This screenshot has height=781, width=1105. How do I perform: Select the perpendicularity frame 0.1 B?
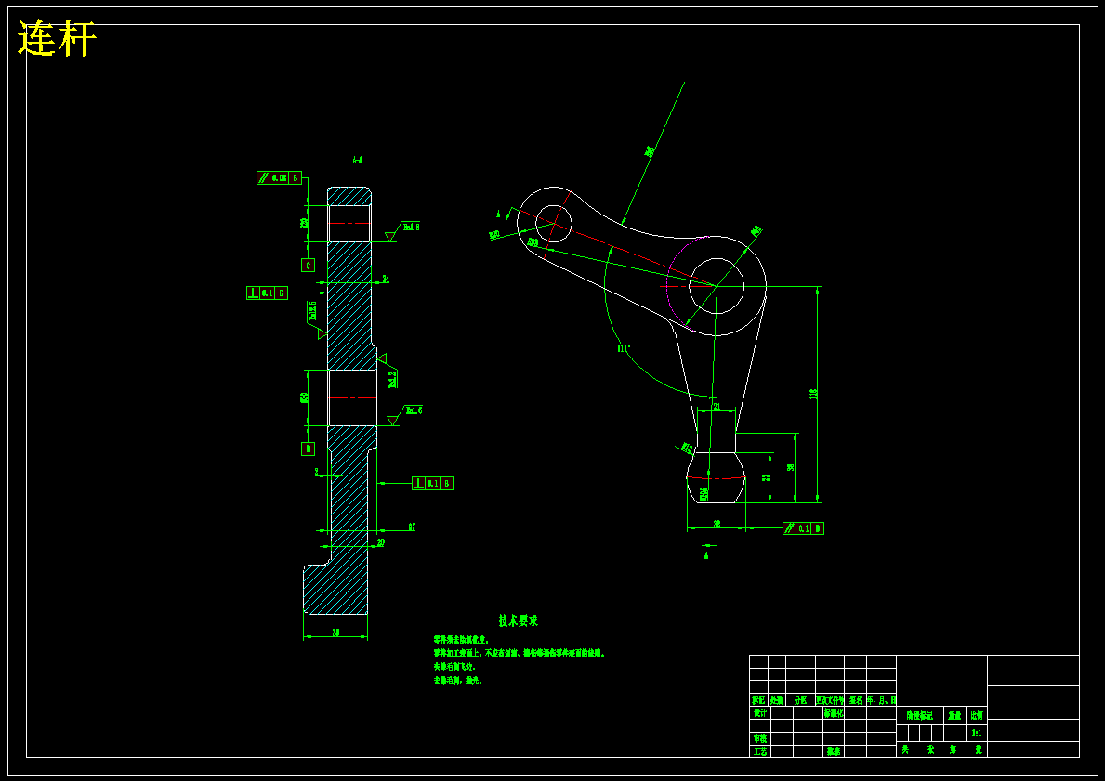click(433, 483)
